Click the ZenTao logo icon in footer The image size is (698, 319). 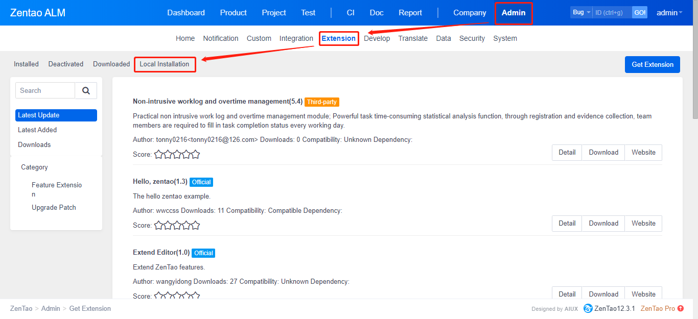(x=588, y=309)
